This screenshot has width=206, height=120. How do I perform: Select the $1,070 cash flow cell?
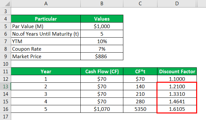pyautogui.click(x=102, y=109)
